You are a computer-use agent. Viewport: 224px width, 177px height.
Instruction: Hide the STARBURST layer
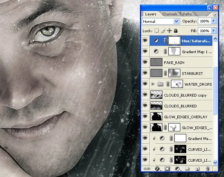click(x=145, y=73)
